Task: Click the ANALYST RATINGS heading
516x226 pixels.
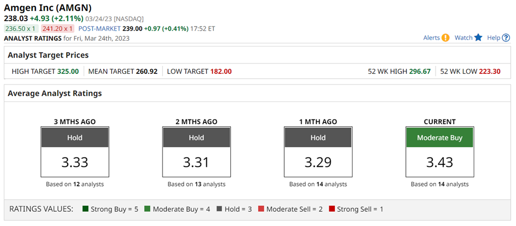Action: [33, 39]
